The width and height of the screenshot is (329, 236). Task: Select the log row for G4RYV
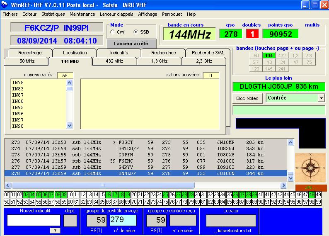click(x=145, y=167)
